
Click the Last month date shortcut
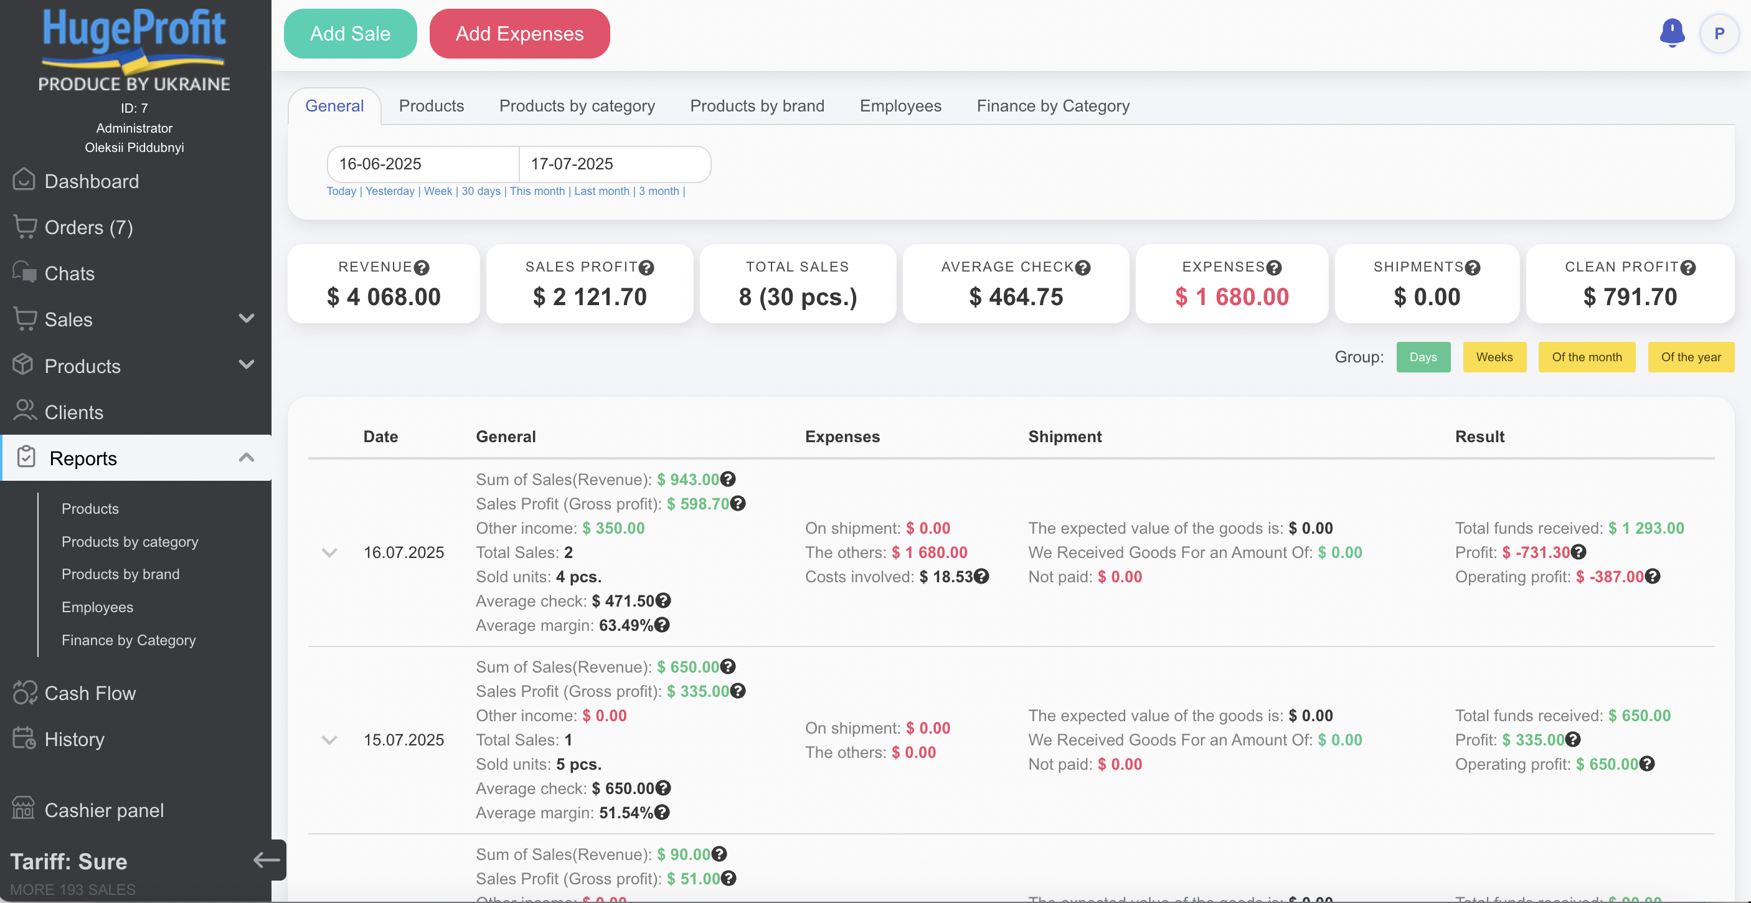pos(602,191)
